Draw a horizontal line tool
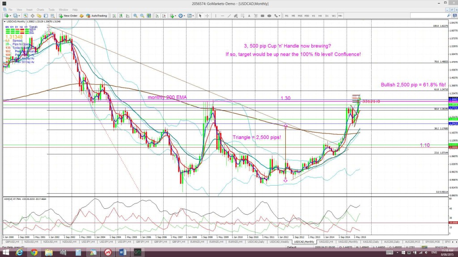Screen dimensions: 458x257 (x=222, y=16)
